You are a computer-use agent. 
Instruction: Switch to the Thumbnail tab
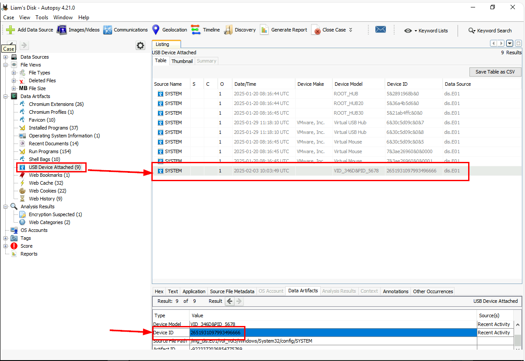coord(182,61)
